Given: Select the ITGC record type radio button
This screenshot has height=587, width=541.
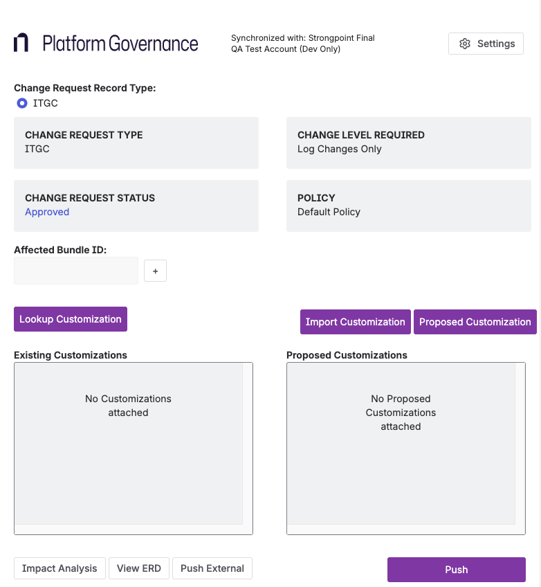Looking at the screenshot, I should click(x=21, y=102).
